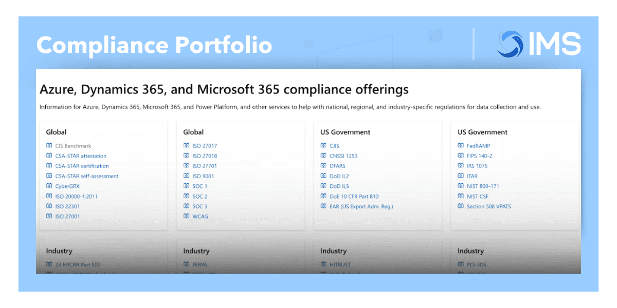This screenshot has width=617, height=308.
Task: Click the SOC 2 link
Action: 200,196
